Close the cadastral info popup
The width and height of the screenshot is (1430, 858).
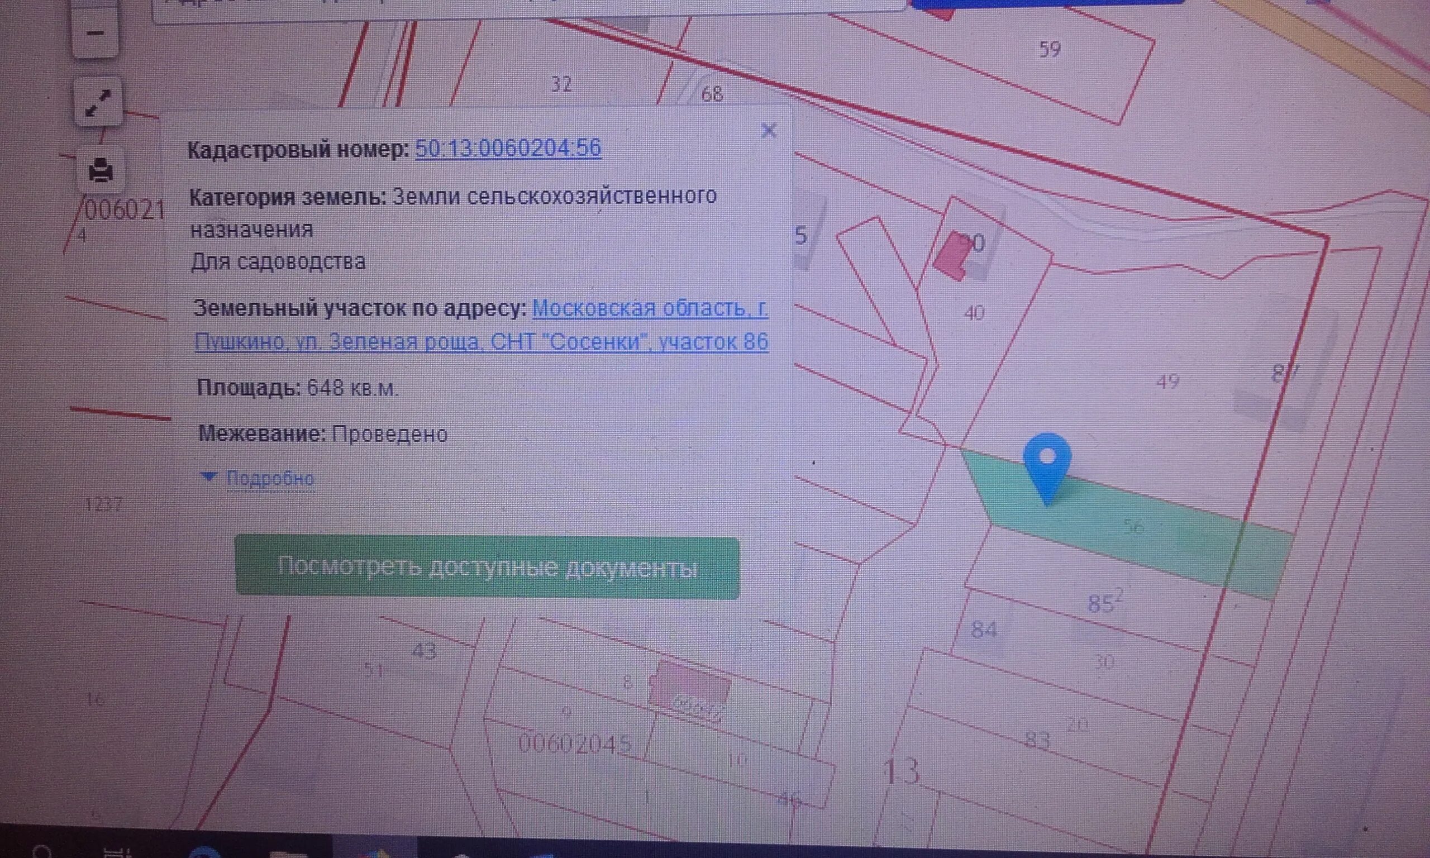pos(768,131)
